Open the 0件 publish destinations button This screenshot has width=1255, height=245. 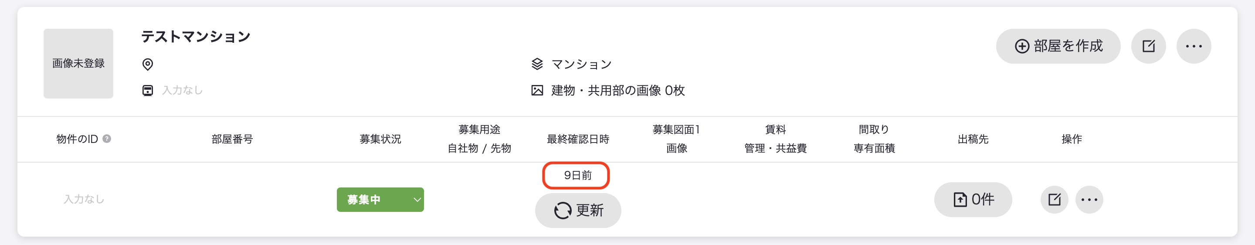[x=973, y=200]
